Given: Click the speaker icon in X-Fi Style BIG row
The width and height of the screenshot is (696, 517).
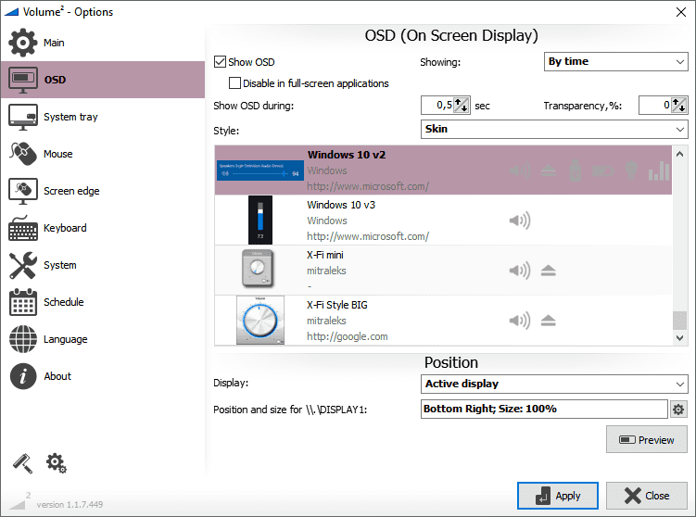Looking at the screenshot, I should (519, 321).
